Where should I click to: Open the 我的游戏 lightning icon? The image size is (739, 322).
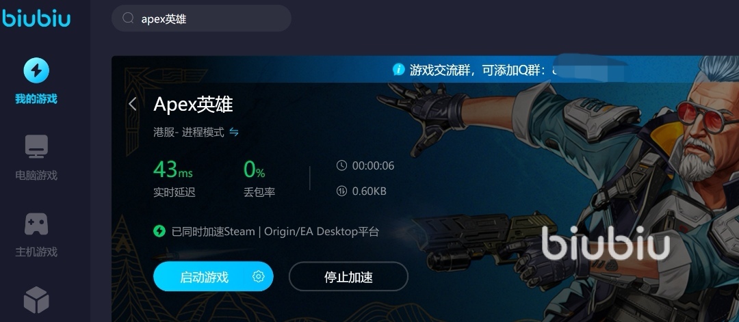tap(36, 70)
